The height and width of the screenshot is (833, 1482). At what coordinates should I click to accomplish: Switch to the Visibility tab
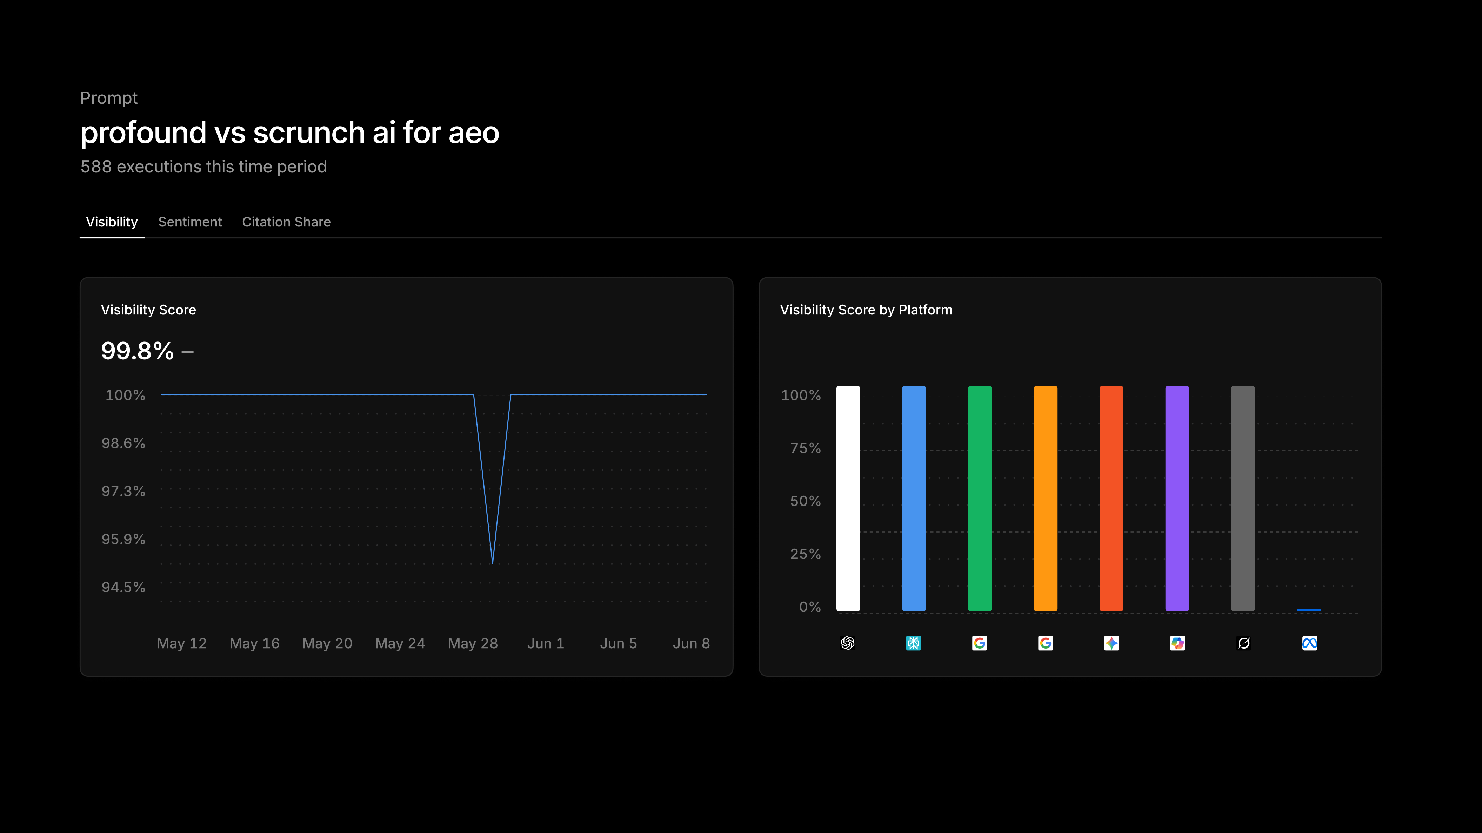click(x=112, y=222)
